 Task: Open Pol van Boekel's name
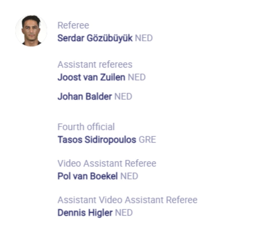tap(87, 176)
